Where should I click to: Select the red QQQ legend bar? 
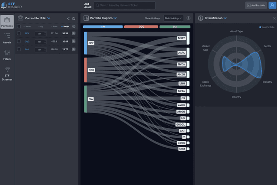[x=141, y=27]
